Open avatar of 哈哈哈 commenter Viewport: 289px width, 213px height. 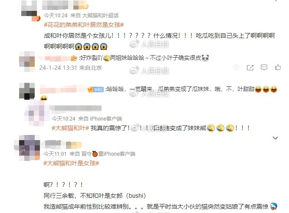click(27, 91)
